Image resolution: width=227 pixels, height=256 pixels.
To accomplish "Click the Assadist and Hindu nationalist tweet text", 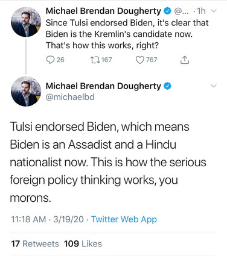I will pos(108,162).
